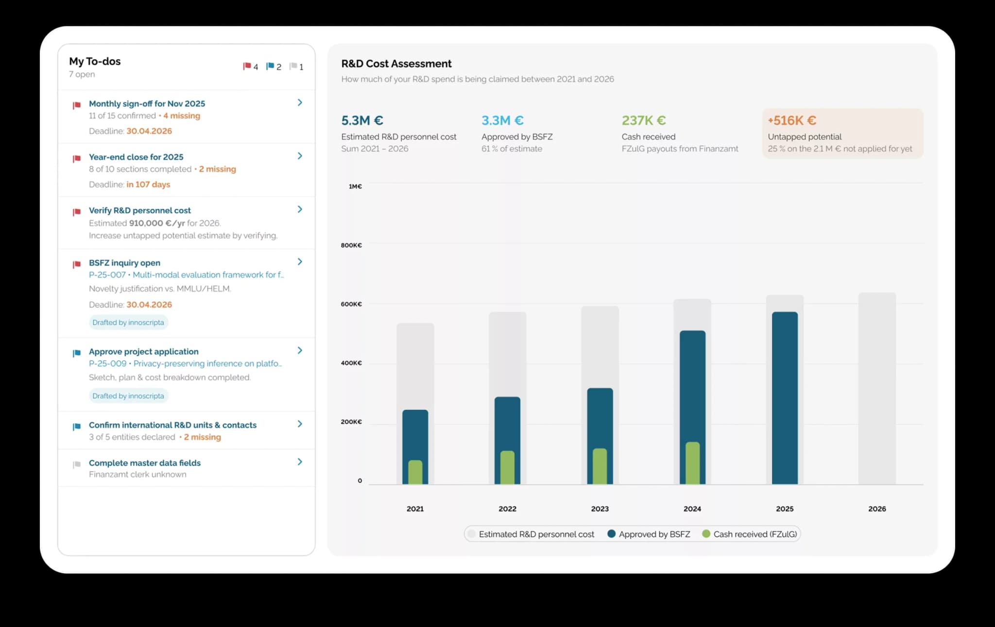The height and width of the screenshot is (627, 995).
Task: Open the chevron for Complete master data fields
Action: point(300,462)
